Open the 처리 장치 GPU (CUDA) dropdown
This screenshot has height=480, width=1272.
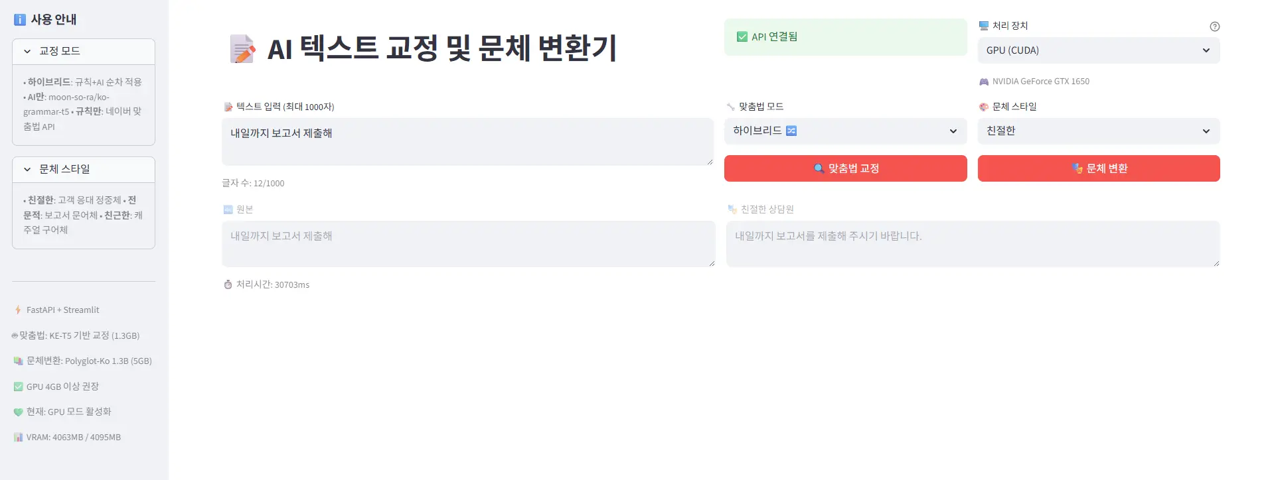(x=1098, y=50)
